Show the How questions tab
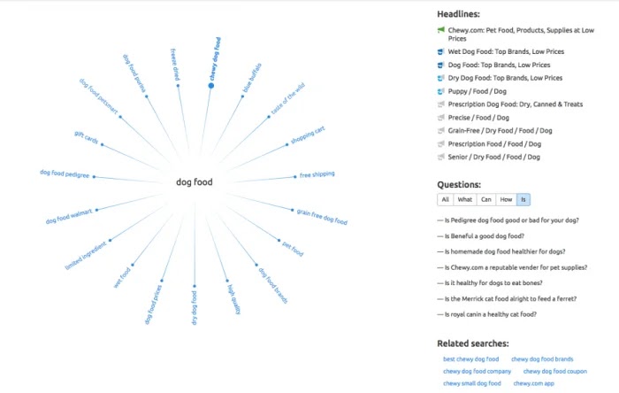619x393 pixels. click(x=506, y=199)
